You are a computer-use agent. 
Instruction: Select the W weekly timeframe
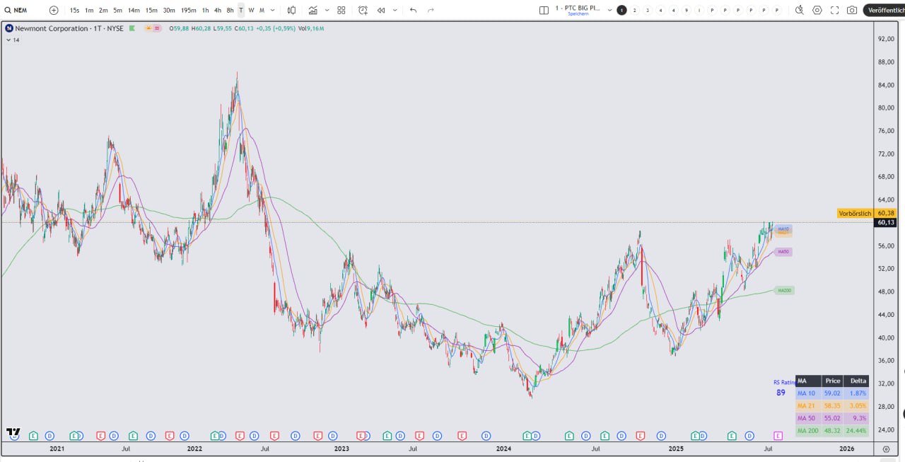tap(251, 10)
